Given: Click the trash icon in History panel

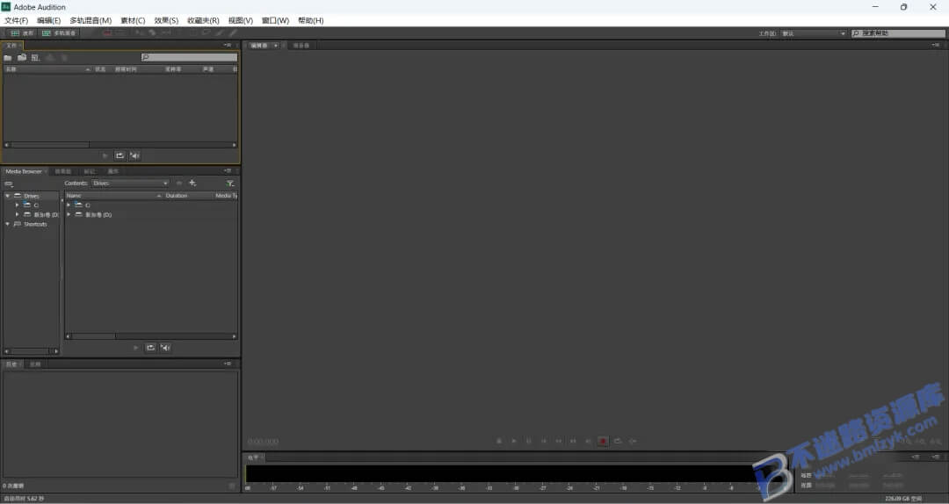Looking at the screenshot, I should (x=232, y=486).
